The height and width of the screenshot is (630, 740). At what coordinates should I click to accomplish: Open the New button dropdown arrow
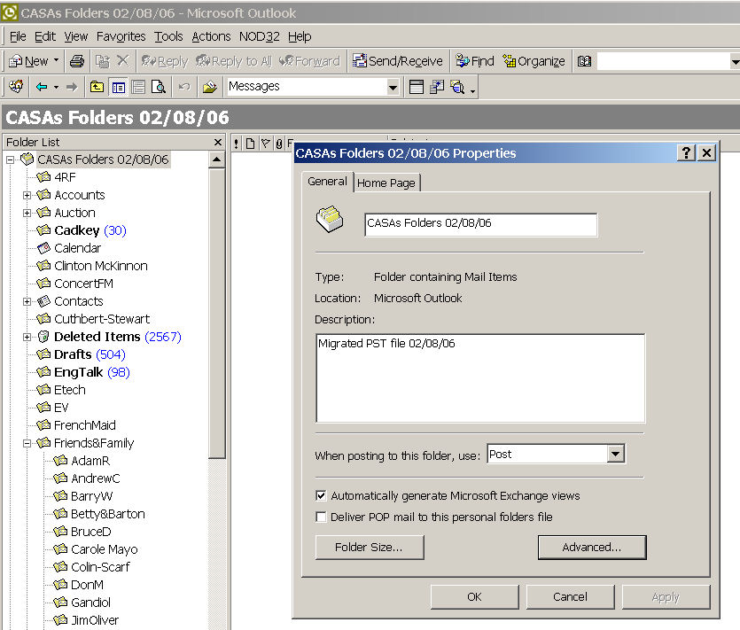(x=56, y=61)
